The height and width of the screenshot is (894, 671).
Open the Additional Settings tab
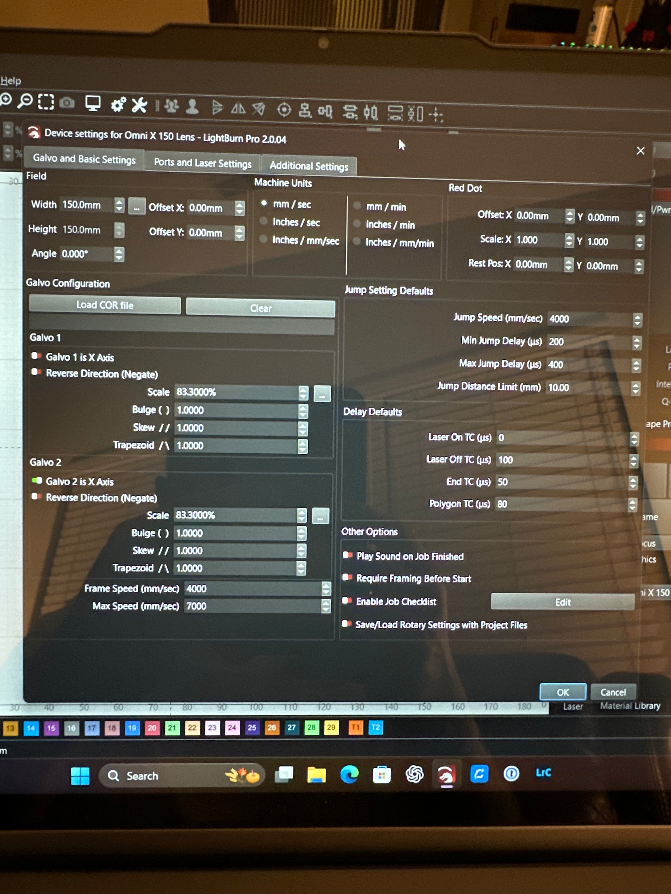[x=309, y=166]
